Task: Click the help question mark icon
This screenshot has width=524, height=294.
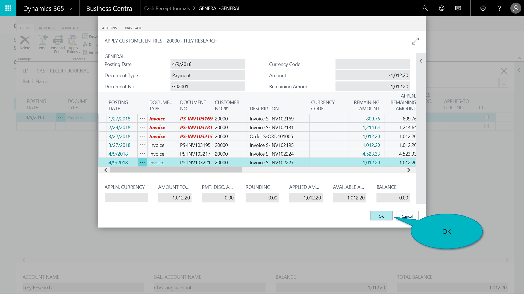Action: (x=499, y=8)
